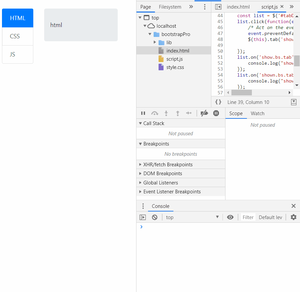Click line number 50 in the gutter
This screenshot has height=292, width=300.
coord(220,51)
